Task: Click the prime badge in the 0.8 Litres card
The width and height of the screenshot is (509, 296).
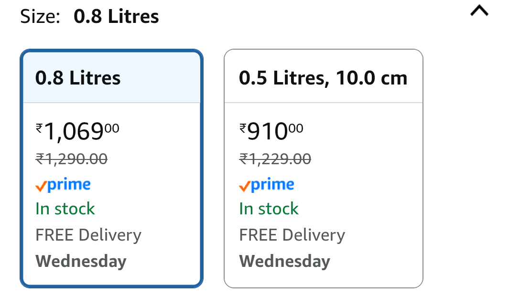Action: coord(63,185)
